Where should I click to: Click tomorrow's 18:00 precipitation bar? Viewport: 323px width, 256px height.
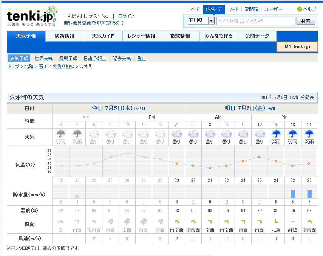click(x=293, y=194)
